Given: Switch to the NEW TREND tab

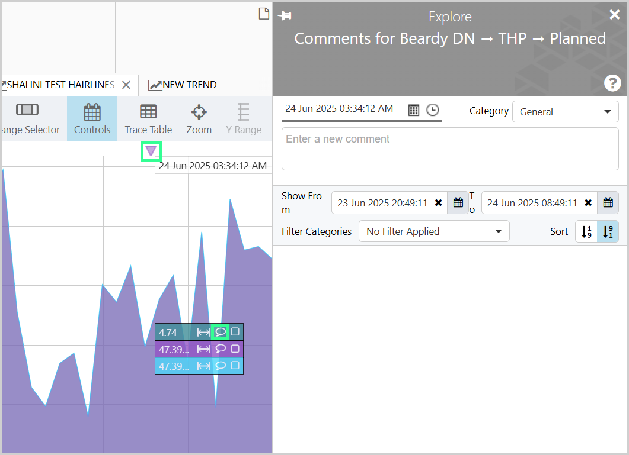Looking at the screenshot, I should click(183, 85).
